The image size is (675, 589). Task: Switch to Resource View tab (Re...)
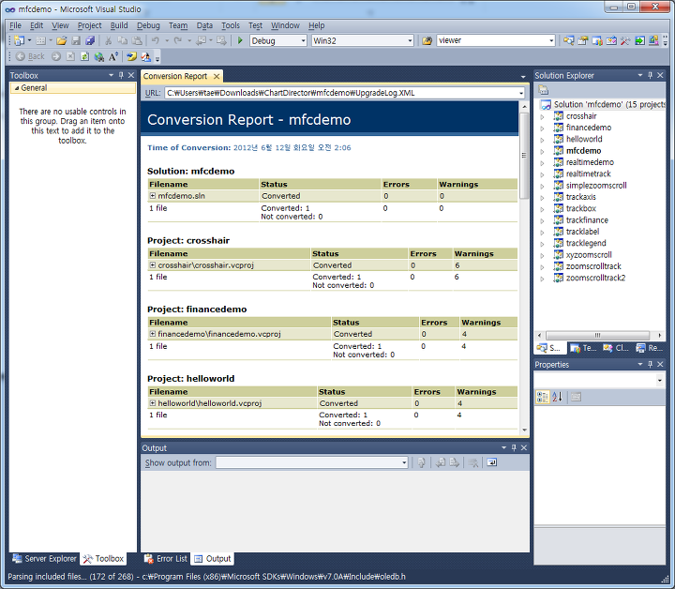click(650, 348)
